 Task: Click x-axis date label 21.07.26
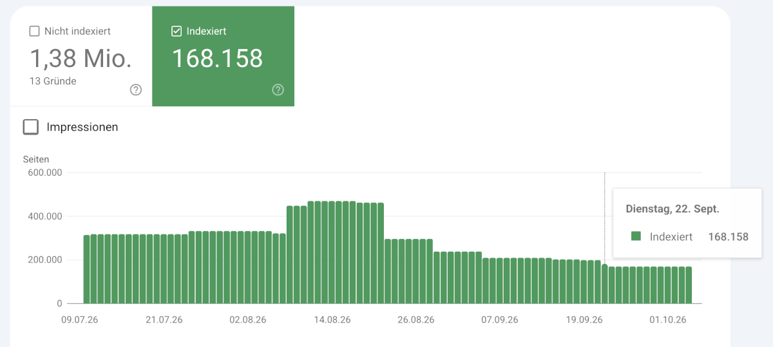[164, 319]
